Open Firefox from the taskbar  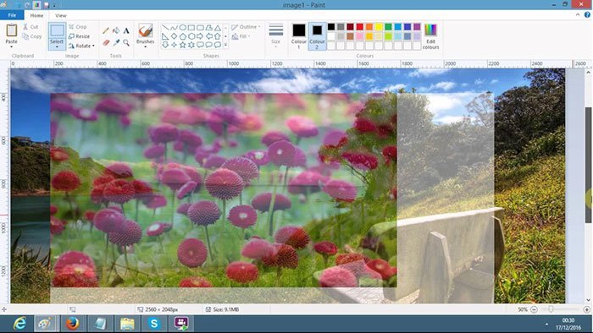[x=72, y=324]
